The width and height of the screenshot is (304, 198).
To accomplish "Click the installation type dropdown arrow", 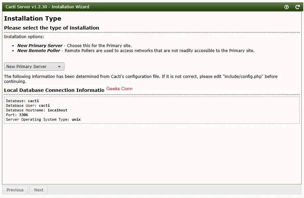I will pos(59,67).
